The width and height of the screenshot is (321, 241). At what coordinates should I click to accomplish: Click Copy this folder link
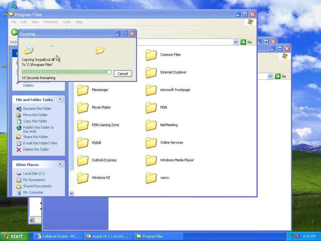[35, 121]
